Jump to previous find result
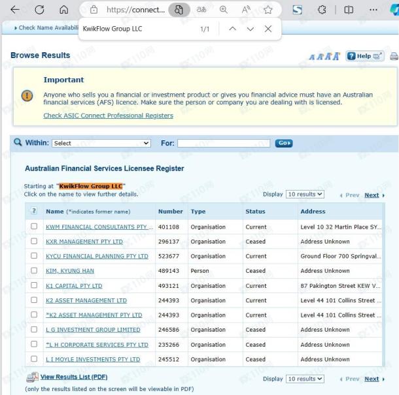The image size is (399, 395). pos(232,29)
